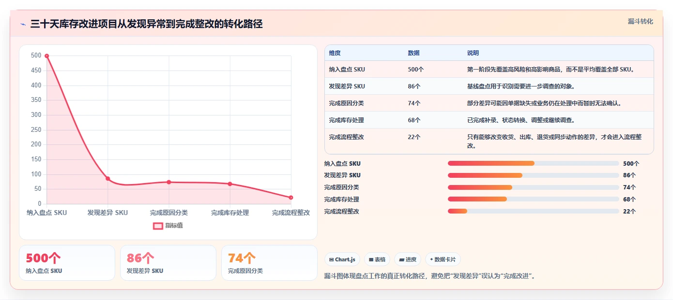The width and height of the screenshot is (673, 300).
Task: Click the chart point for 纳入盘点 SKU
Action: (x=47, y=56)
